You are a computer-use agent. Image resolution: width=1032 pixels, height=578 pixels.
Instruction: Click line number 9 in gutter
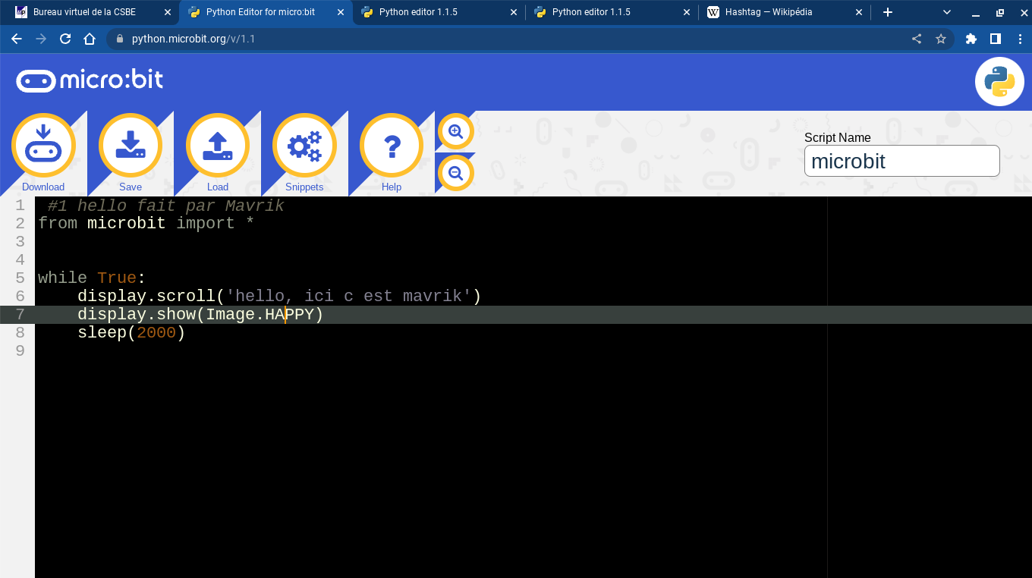20,350
